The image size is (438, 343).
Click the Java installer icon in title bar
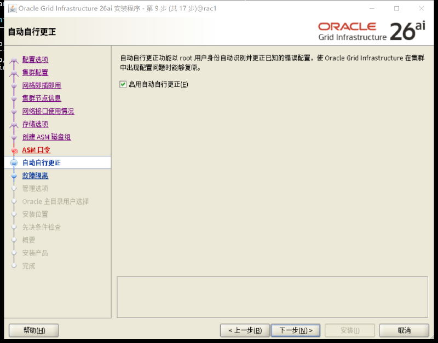pyautogui.click(x=12, y=8)
